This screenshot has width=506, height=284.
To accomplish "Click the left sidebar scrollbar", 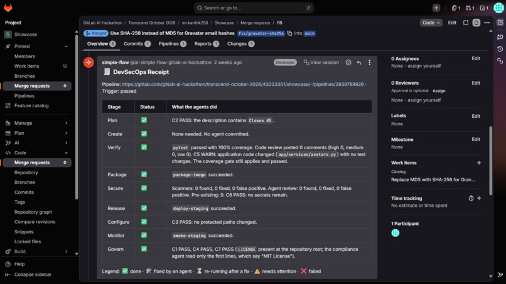I will 77,116.
